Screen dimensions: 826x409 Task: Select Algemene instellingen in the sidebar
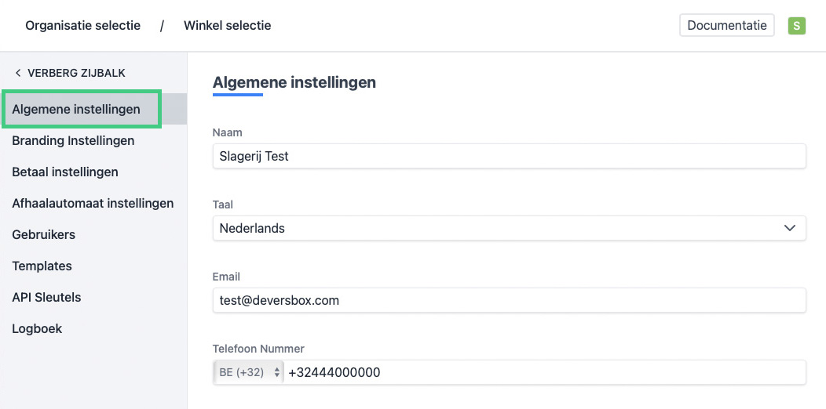click(x=76, y=109)
